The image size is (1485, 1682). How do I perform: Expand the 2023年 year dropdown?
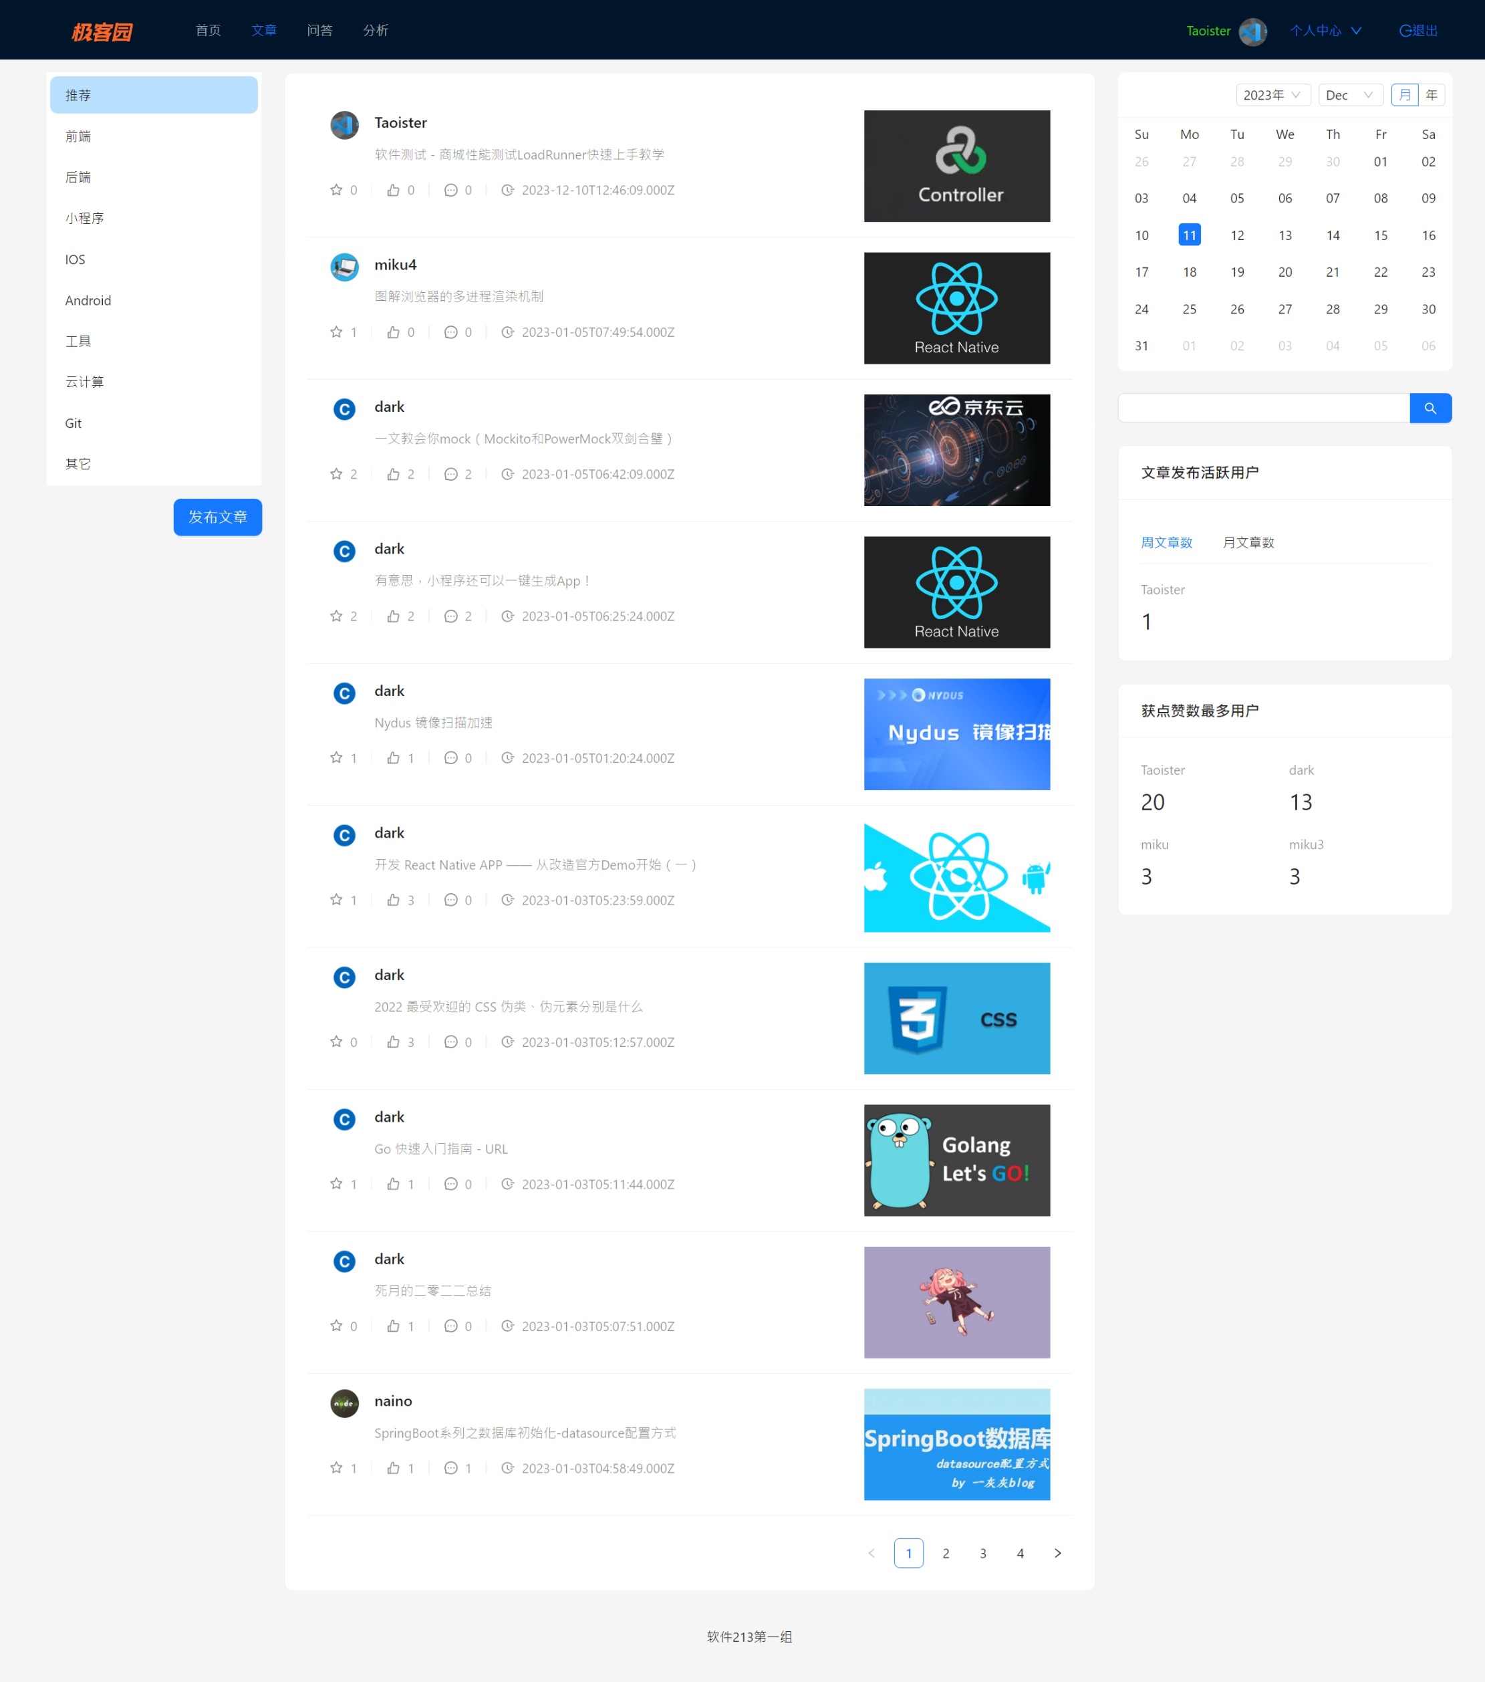pos(1268,96)
